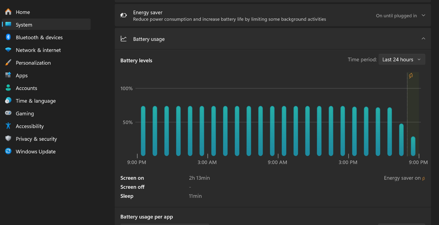This screenshot has width=439, height=225.
Task: Click the Gaming controller icon
Action: coord(8,113)
